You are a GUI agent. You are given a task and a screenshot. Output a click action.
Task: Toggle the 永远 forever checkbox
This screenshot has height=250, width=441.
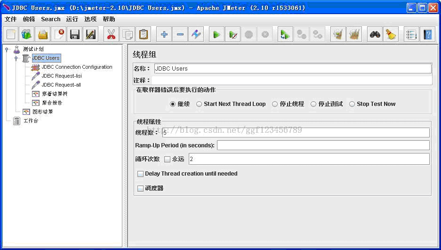168,159
